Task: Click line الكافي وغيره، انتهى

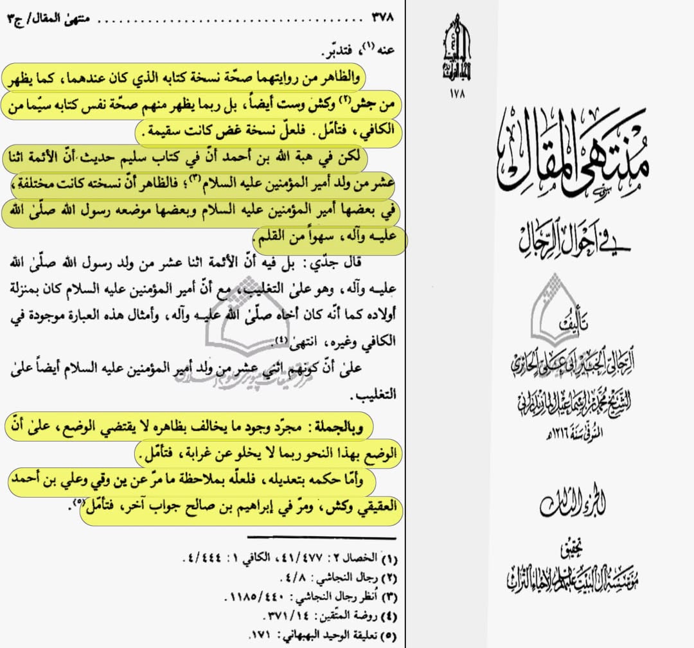Action: pos(335,341)
